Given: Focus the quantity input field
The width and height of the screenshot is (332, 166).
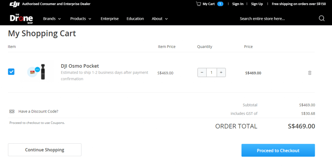Looking at the screenshot, I should click(211, 72).
